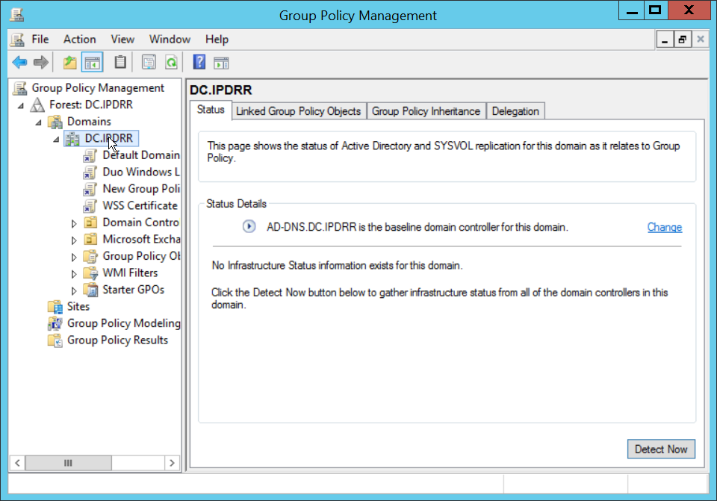
Task: Open the Action menu
Action: click(79, 40)
